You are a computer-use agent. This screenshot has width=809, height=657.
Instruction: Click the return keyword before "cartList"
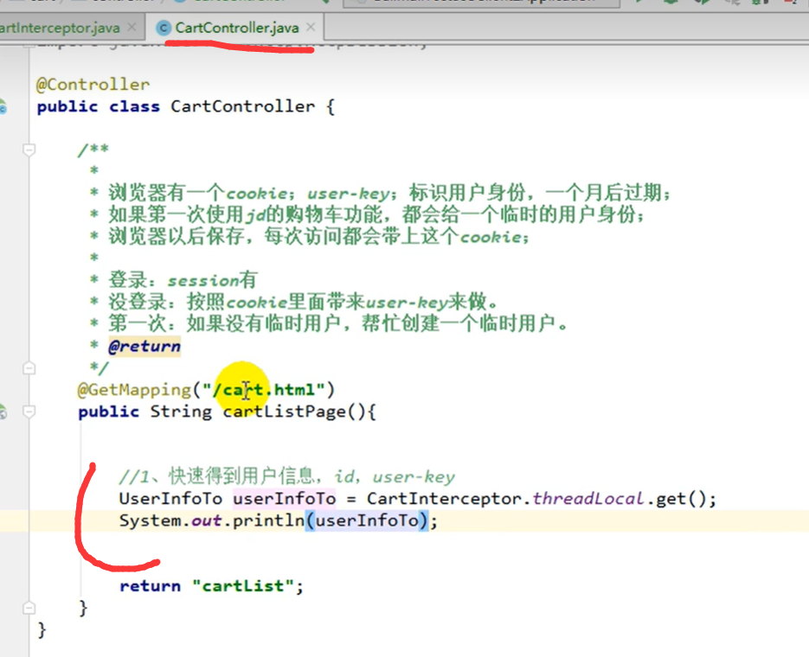[151, 586]
